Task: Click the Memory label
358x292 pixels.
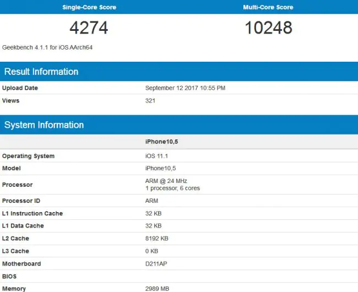Action: point(14,289)
